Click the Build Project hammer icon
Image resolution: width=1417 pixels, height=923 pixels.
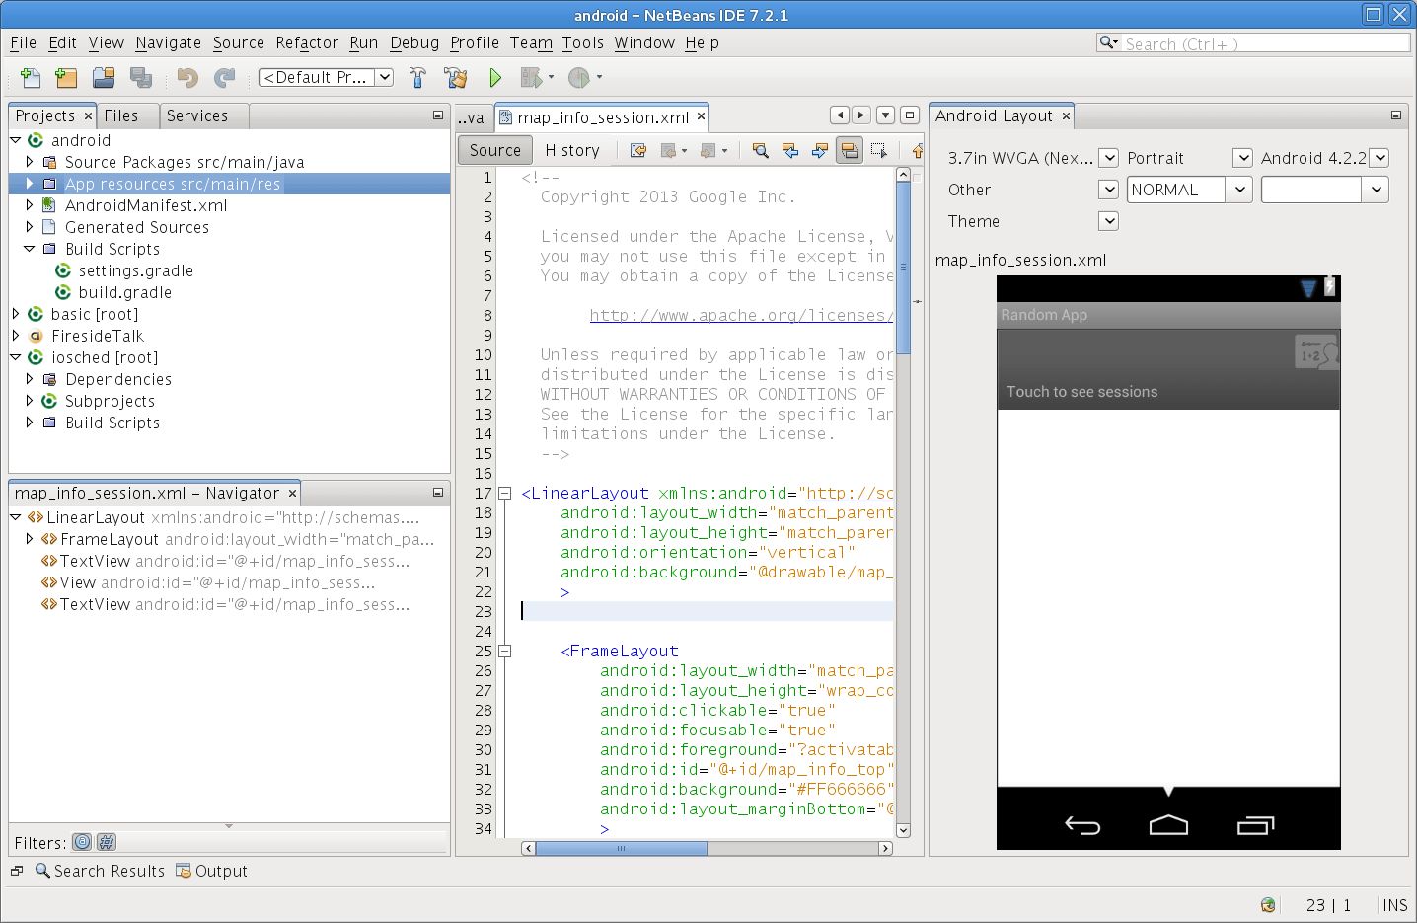417,77
